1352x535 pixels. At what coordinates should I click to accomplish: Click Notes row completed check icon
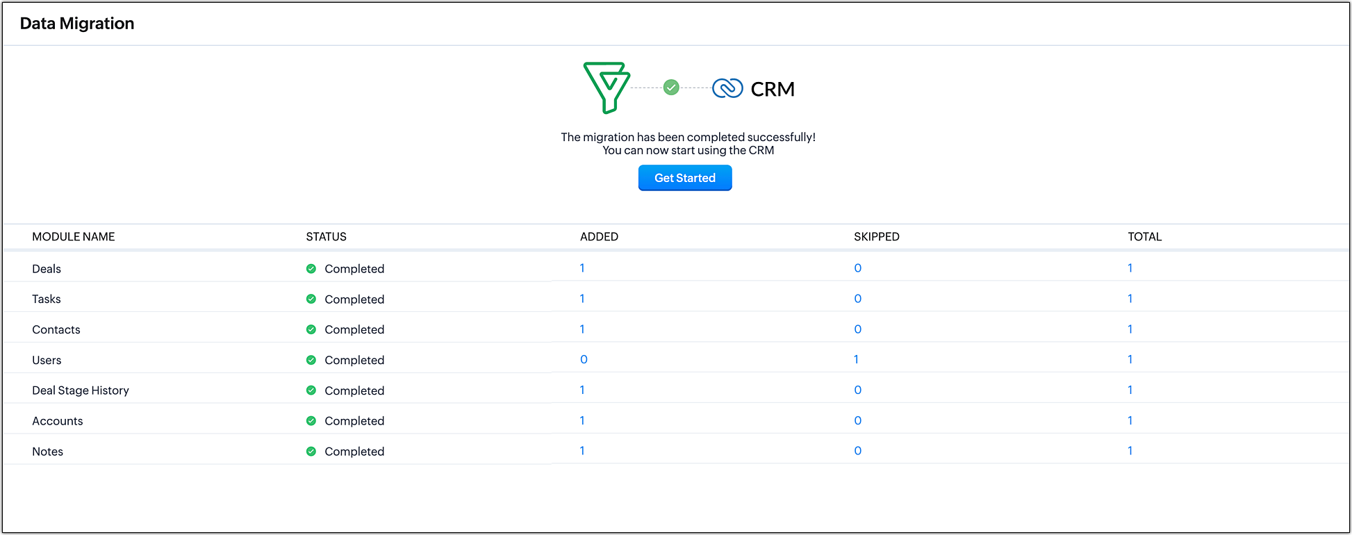click(x=311, y=452)
